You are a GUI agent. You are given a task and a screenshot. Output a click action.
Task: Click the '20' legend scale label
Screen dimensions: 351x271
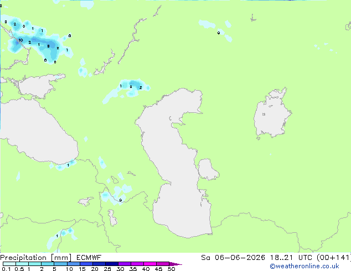pyautogui.click(x=95, y=269)
